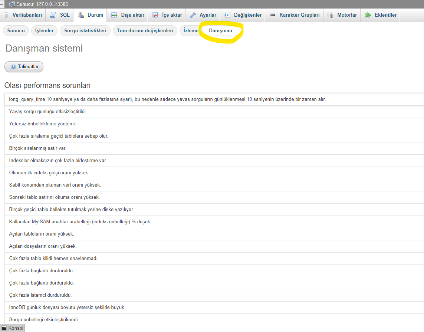Select the Durum tab
Viewport: 424px width, 332px height.
click(90, 15)
